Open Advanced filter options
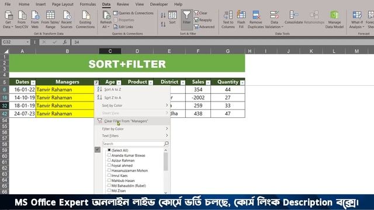 point(204,27)
